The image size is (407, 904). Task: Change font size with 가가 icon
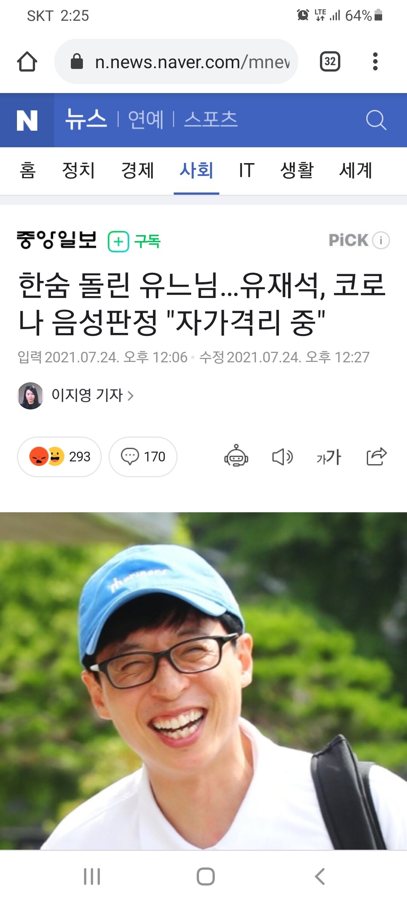pyautogui.click(x=329, y=457)
